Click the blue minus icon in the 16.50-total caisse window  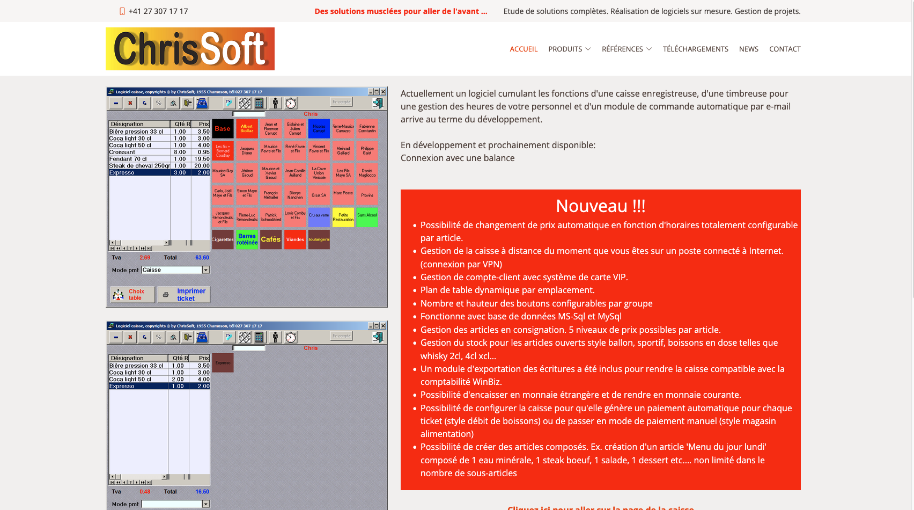[116, 337]
